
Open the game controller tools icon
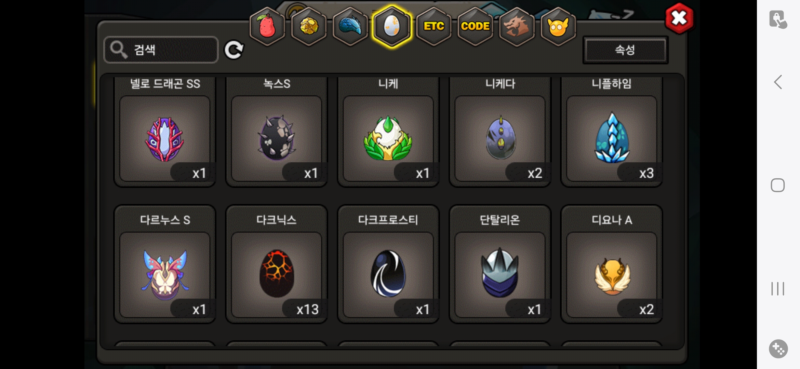tap(778, 349)
